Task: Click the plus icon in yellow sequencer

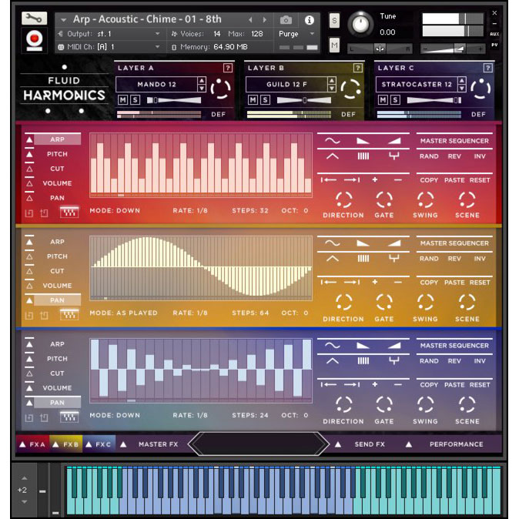Action: point(375,282)
